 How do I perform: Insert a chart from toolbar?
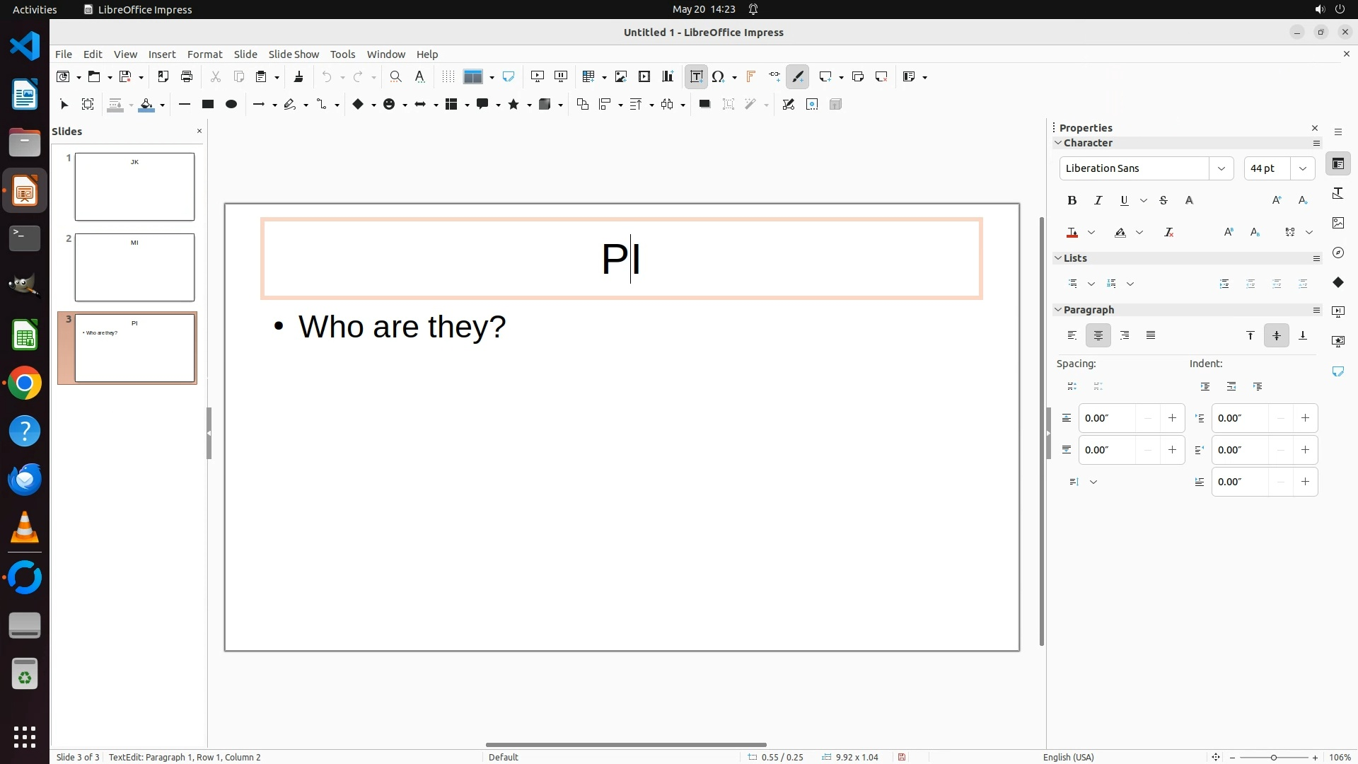[667, 76]
